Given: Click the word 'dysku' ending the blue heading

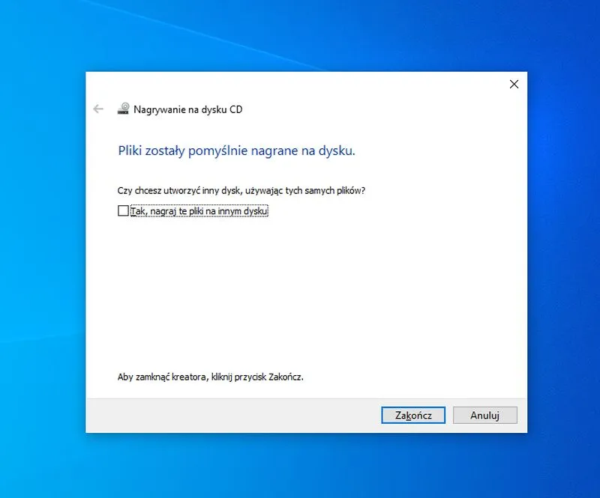Looking at the screenshot, I should (338, 151).
